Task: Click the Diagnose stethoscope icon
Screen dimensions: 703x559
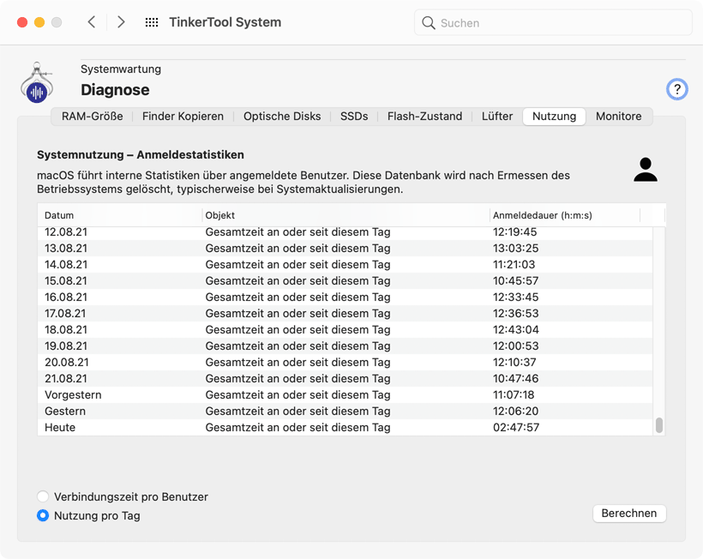Action: [x=37, y=83]
